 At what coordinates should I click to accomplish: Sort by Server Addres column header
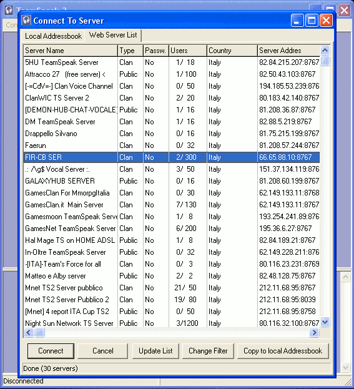tap(288, 51)
